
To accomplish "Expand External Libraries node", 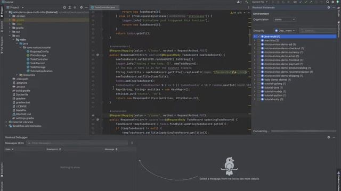I will pyautogui.click(x=6, y=122).
